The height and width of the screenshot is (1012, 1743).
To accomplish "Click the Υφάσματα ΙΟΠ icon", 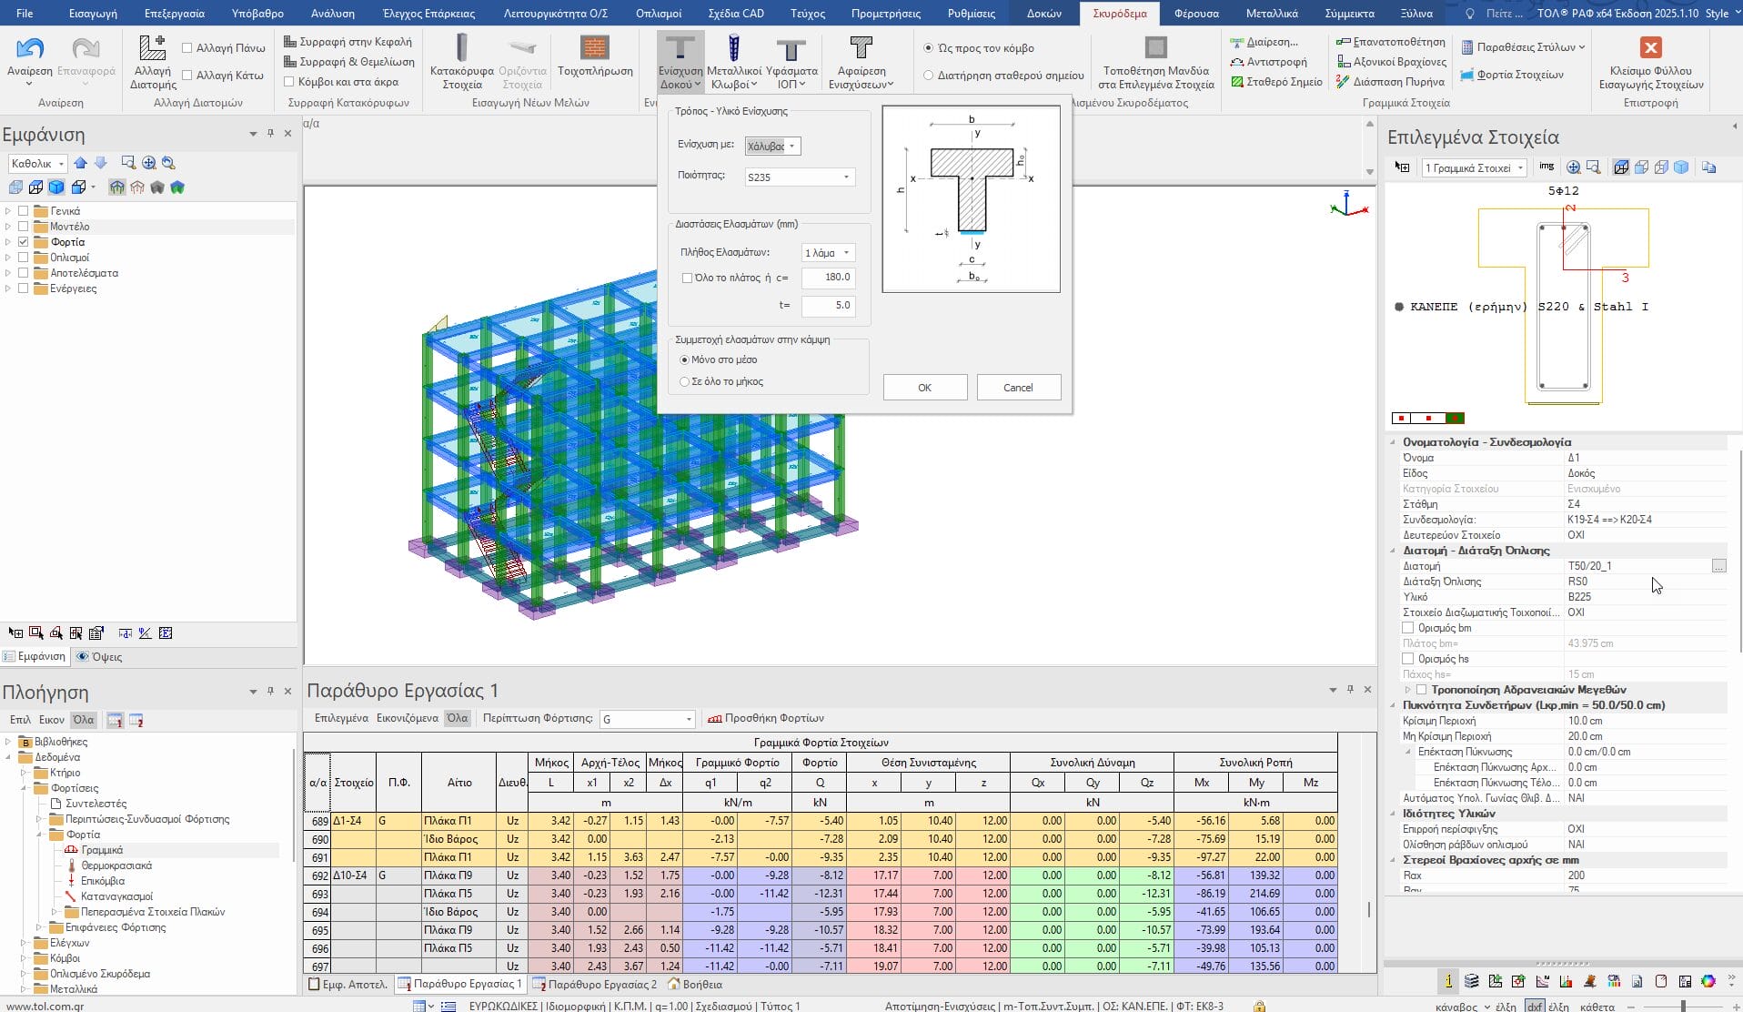I will point(791,51).
